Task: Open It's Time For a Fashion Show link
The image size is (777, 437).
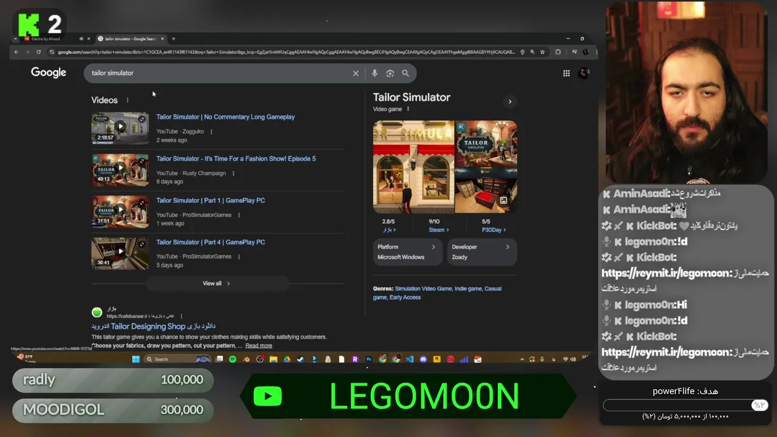Action: pyautogui.click(x=236, y=159)
